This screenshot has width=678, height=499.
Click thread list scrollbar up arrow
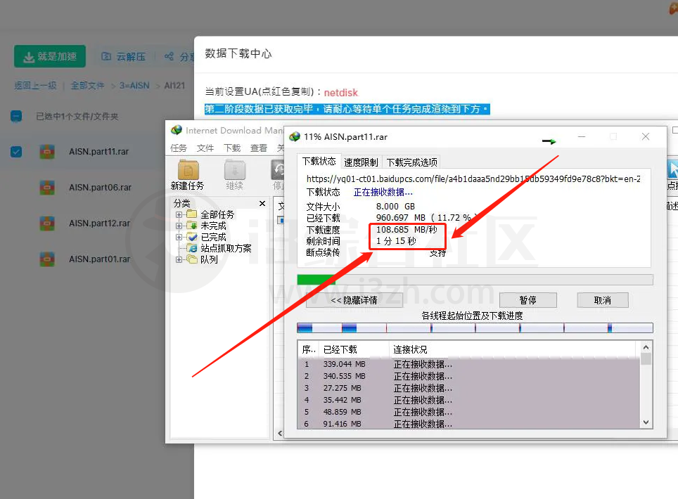(x=646, y=347)
